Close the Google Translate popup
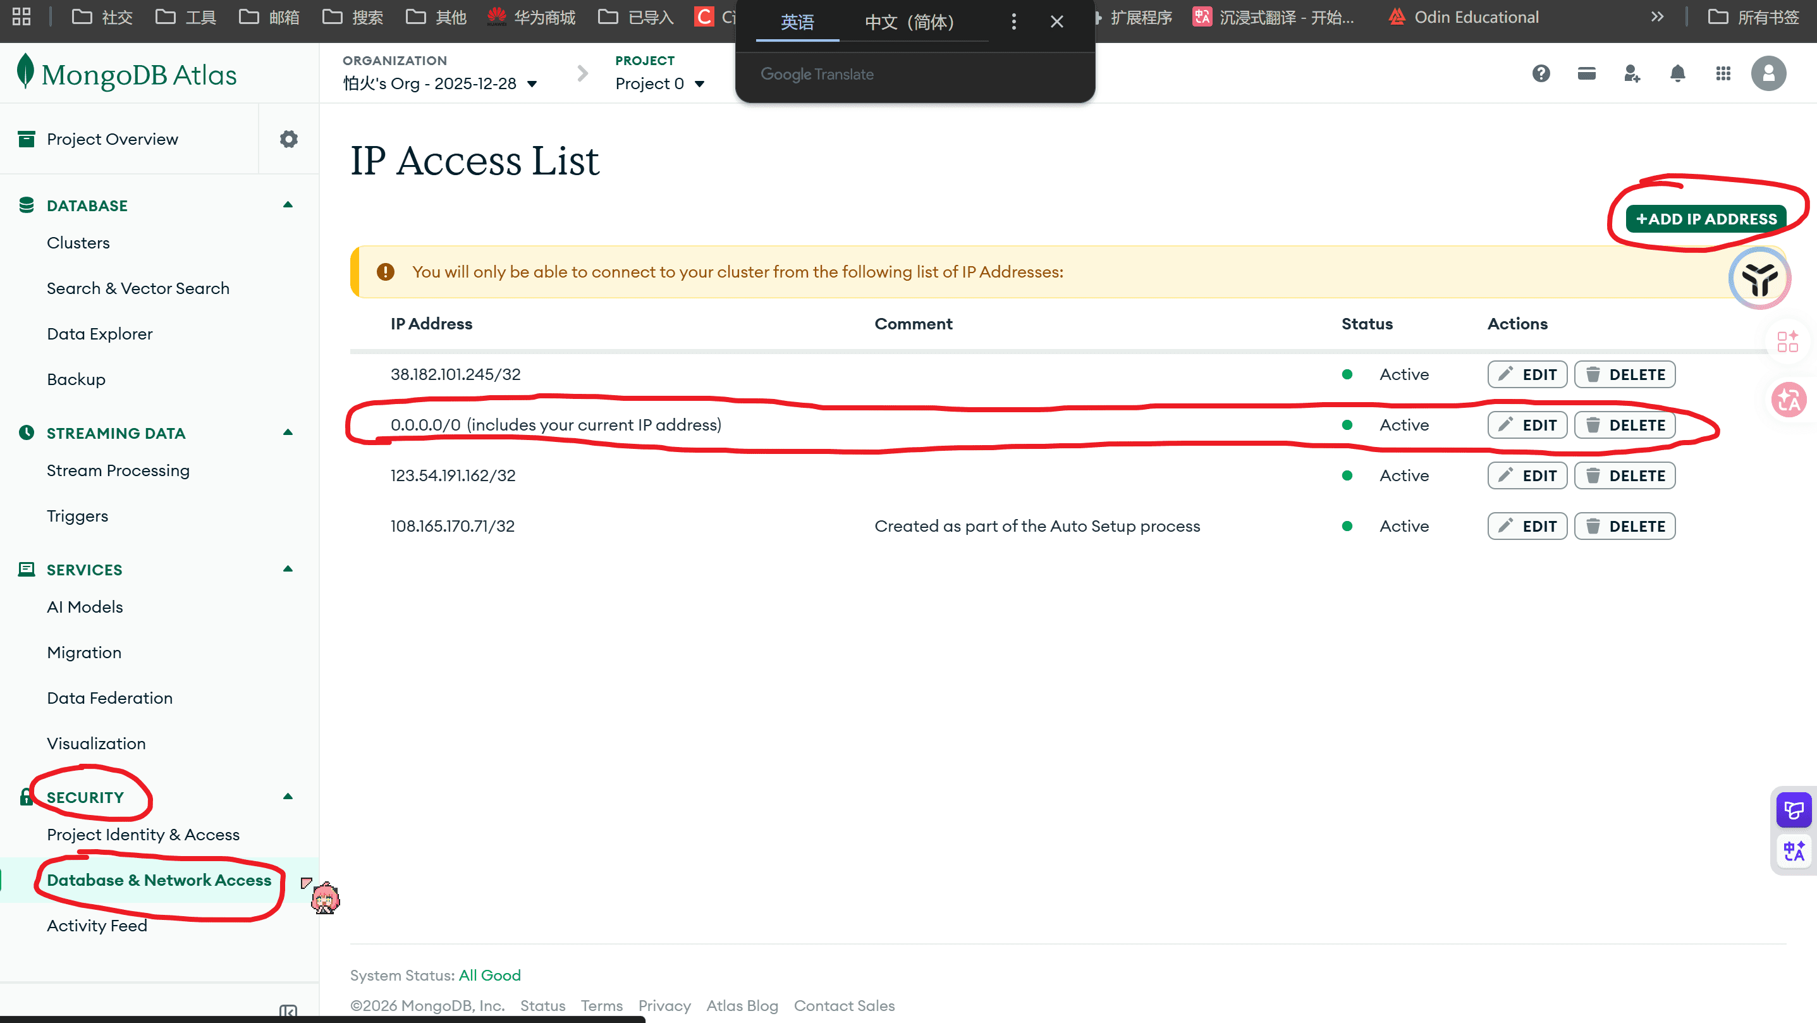Screen dimensions: 1817x1023 click(x=1056, y=22)
